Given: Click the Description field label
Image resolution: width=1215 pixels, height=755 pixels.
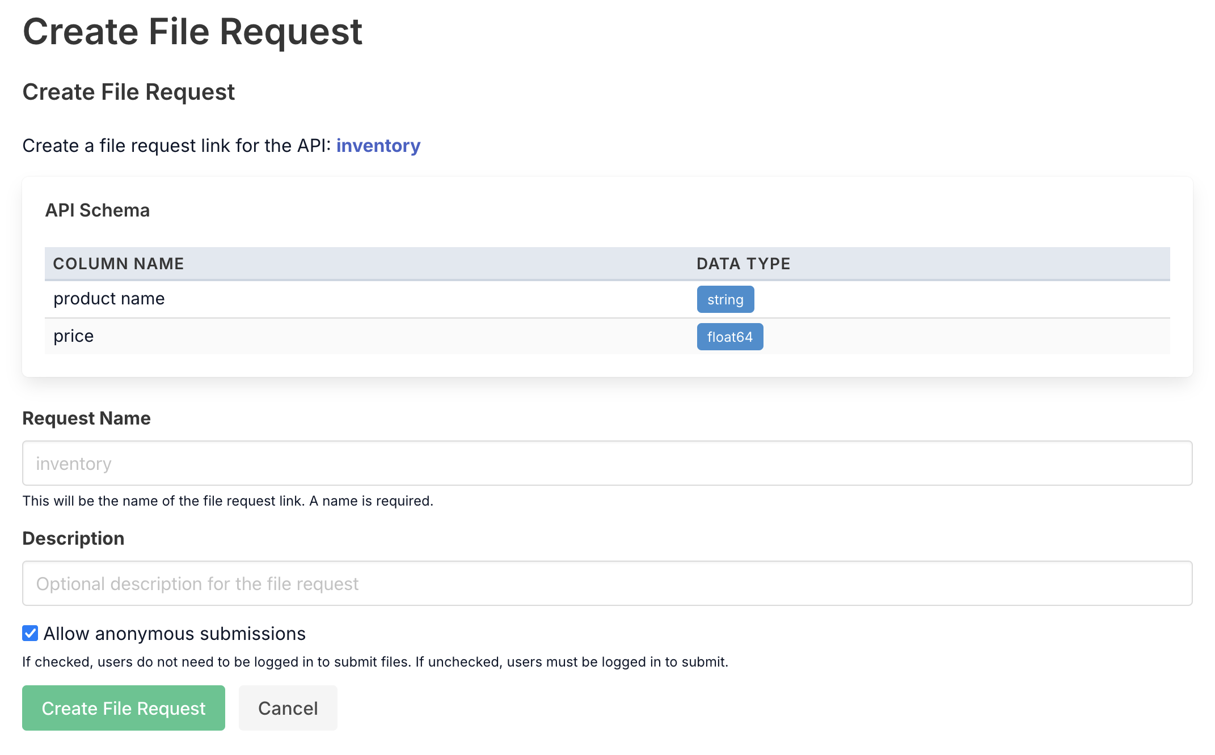Looking at the screenshot, I should (73, 538).
